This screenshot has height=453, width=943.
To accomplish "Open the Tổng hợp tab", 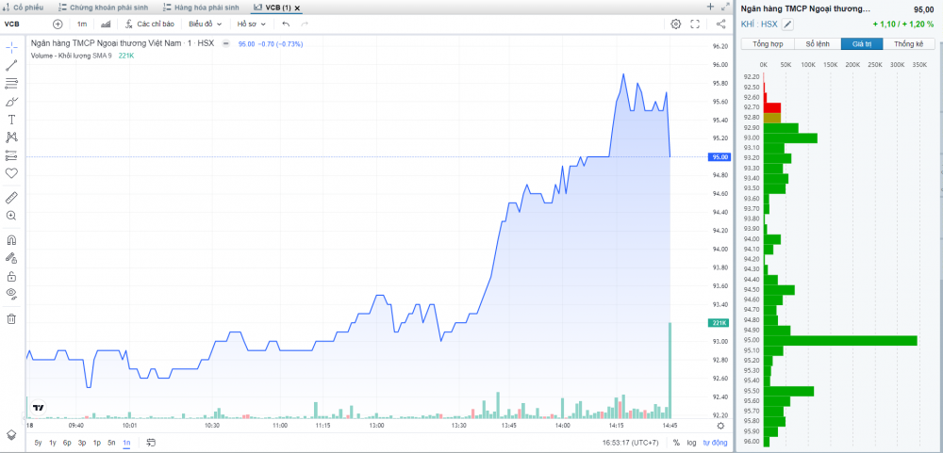I will click(767, 44).
